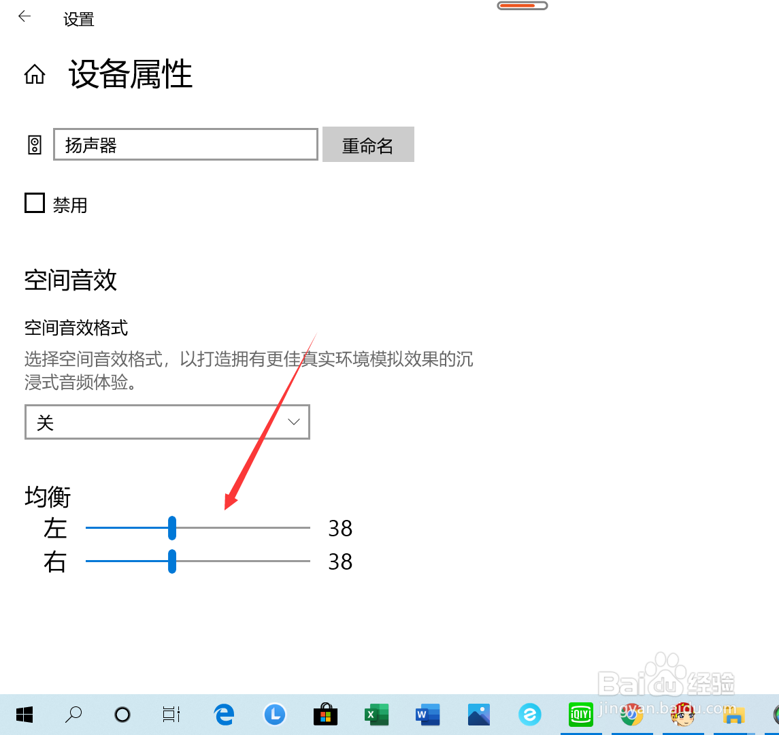Click inside the speaker name text field
Screen dimensions: 779x735
[x=185, y=144]
